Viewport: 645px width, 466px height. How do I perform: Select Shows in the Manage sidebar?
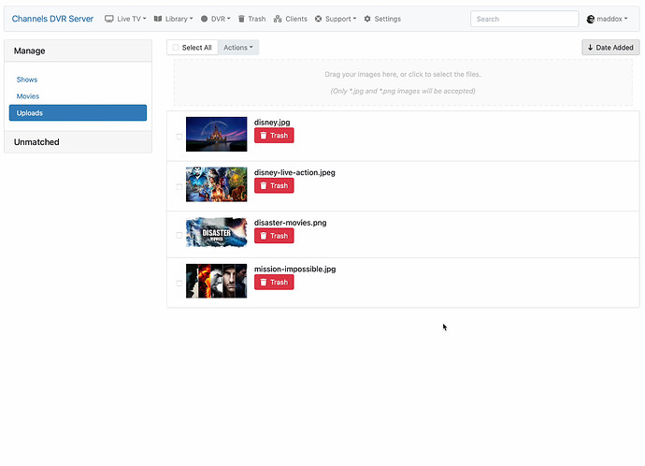click(x=27, y=80)
